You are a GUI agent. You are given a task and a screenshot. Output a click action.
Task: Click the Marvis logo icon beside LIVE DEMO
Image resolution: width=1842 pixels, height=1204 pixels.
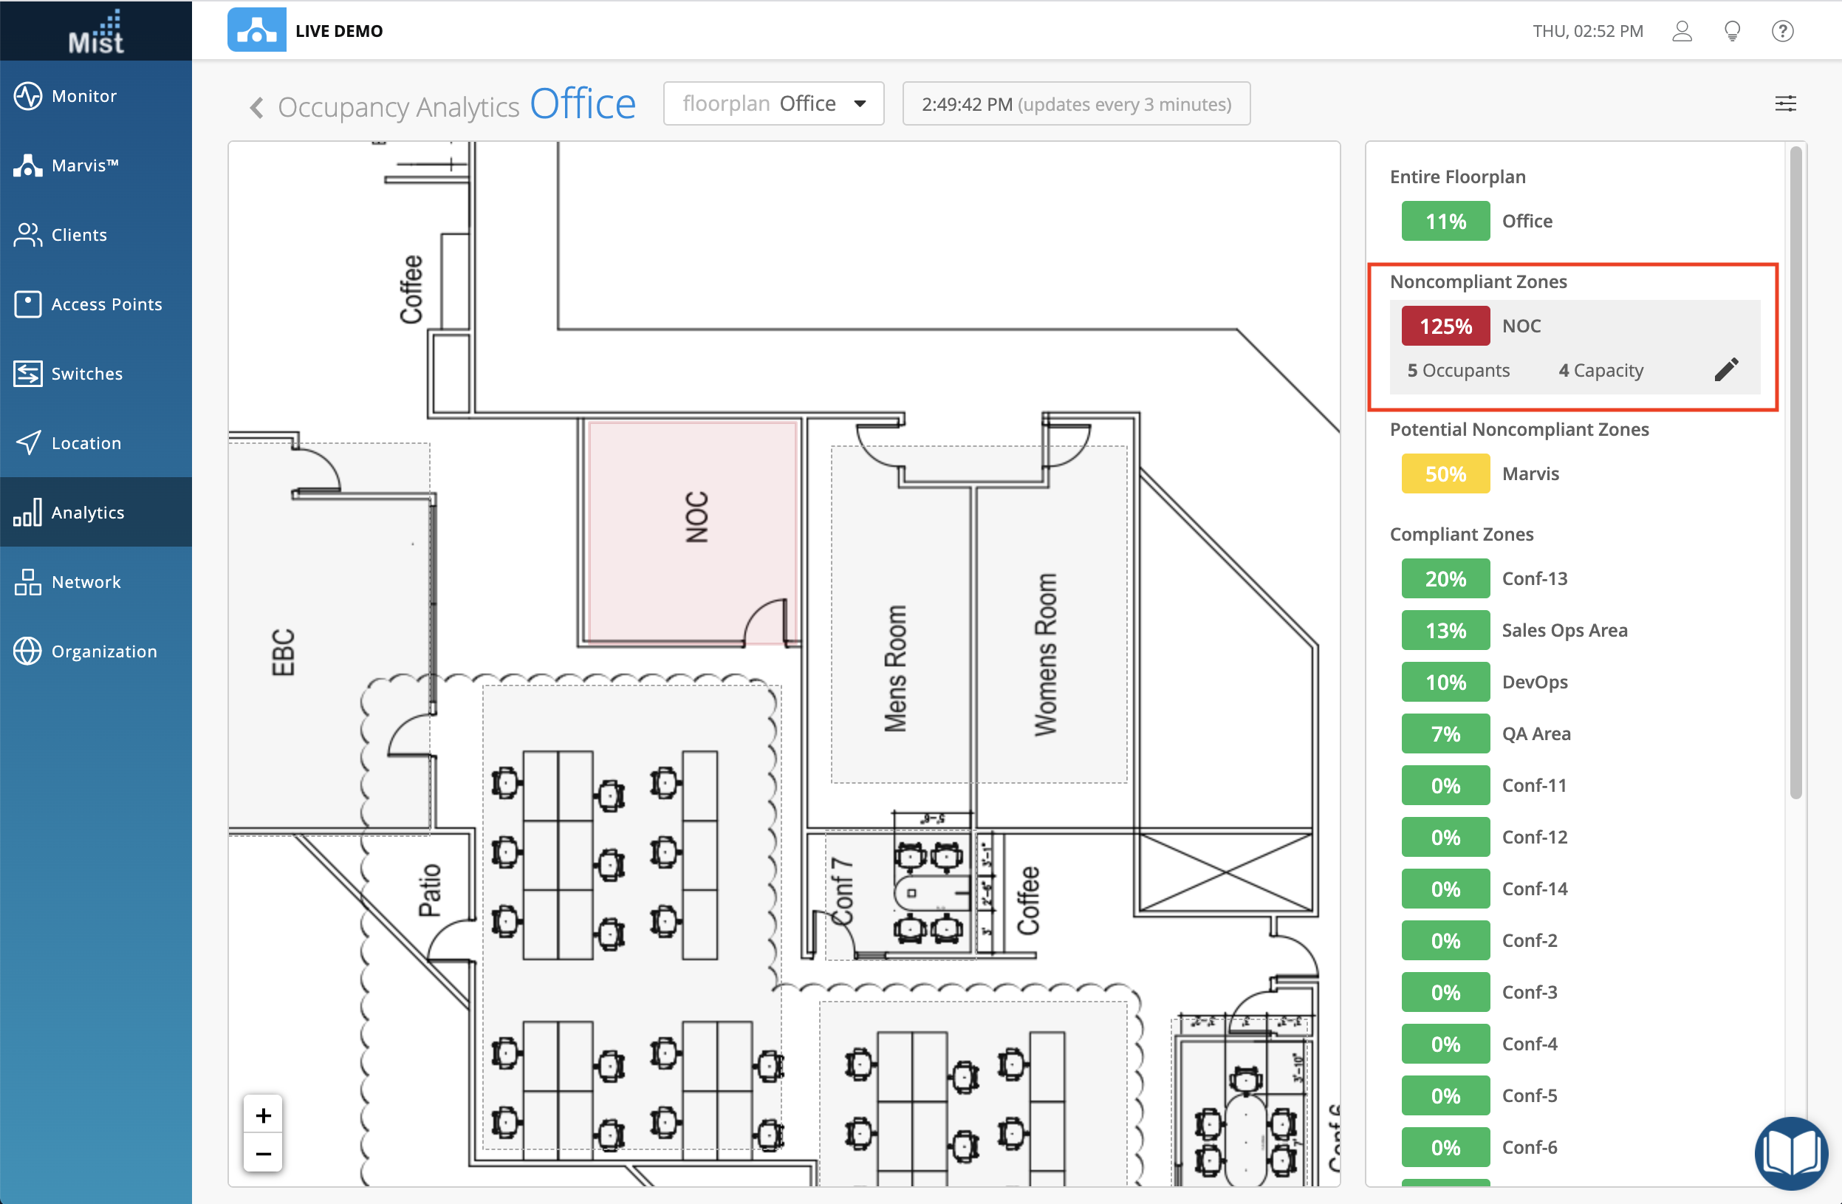(x=256, y=30)
